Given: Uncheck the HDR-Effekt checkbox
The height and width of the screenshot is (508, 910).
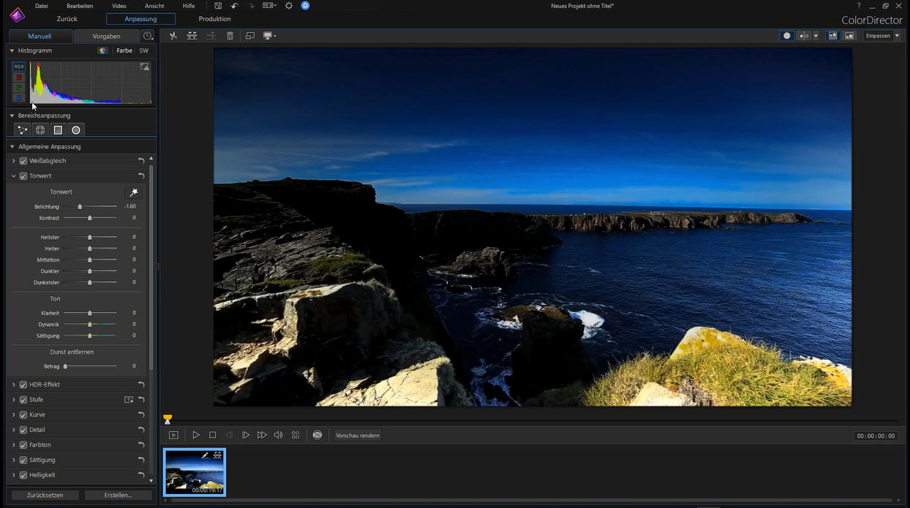Looking at the screenshot, I should 23,384.
